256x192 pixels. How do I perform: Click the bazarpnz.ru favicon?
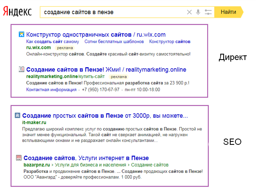[x=19, y=158]
